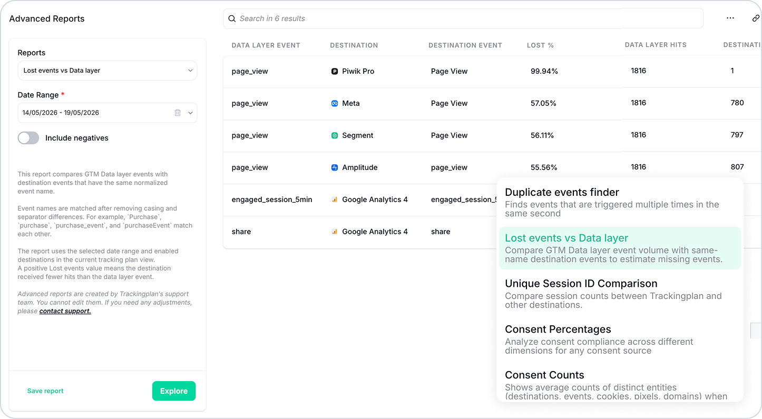
Task: Click the Google Analytics 4 icon in share row
Action: [x=334, y=232]
